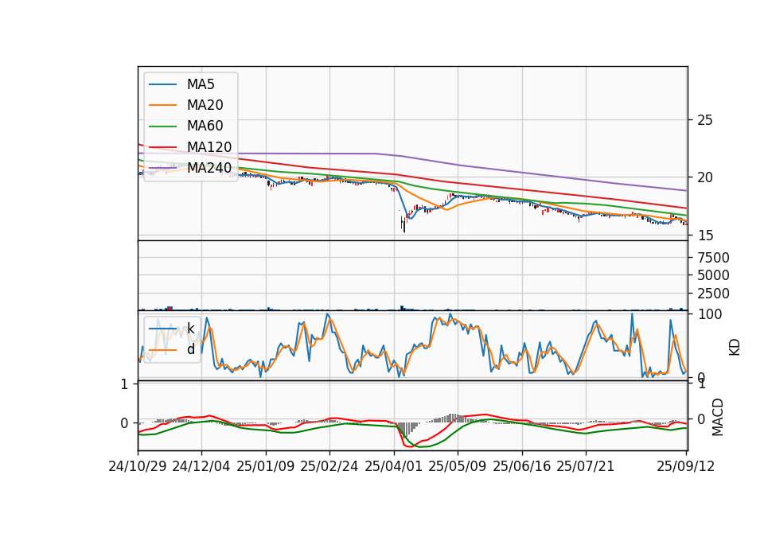Click the deepest MACD histogram trough

tap(404, 430)
